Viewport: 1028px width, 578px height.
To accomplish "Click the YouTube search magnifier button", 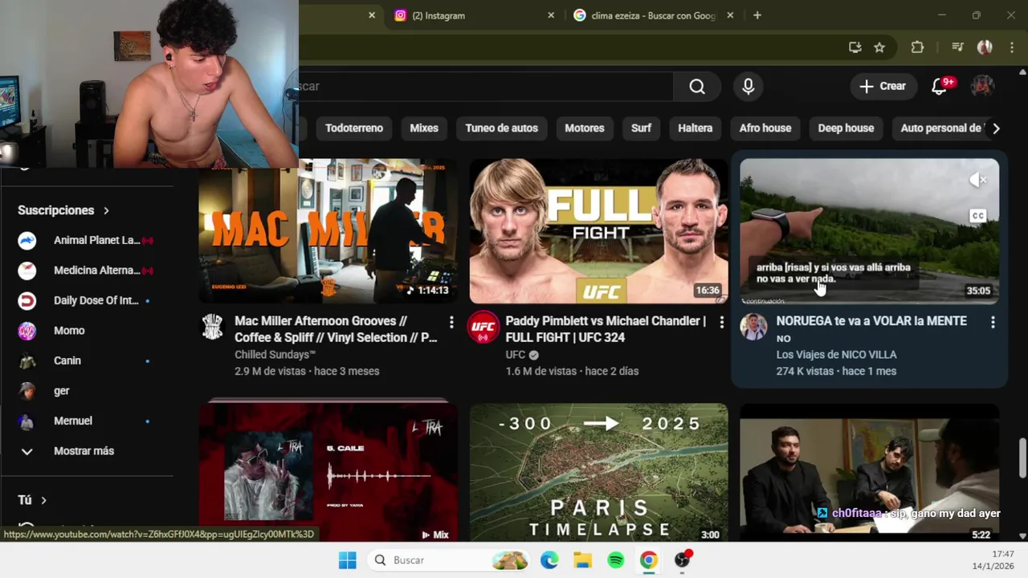I will pos(697,87).
